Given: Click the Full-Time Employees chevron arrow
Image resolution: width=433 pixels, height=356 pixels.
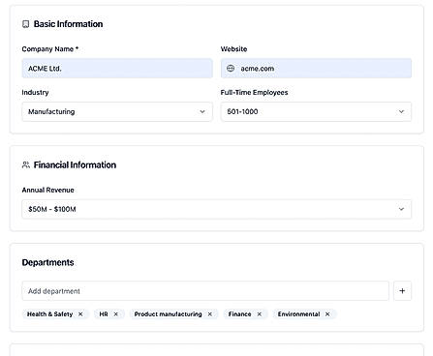Looking at the screenshot, I should point(401,112).
